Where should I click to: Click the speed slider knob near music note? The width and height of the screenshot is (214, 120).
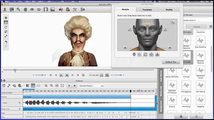pos(121,75)
